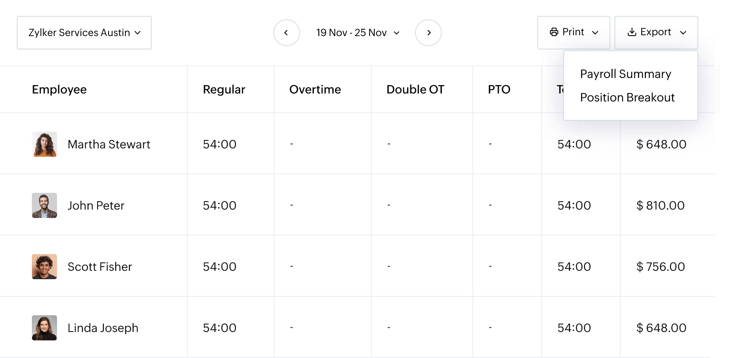Click Scott Fisher's profile picture

(44, 267)
